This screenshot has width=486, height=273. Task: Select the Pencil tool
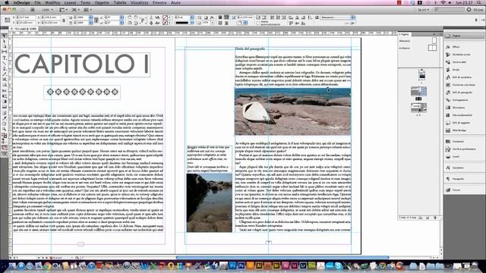pyautogui.click(x=5, y=74)
